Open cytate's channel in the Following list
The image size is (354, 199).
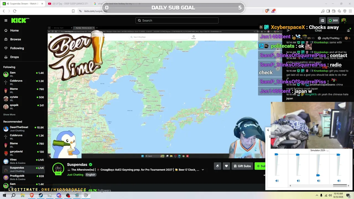24,99
